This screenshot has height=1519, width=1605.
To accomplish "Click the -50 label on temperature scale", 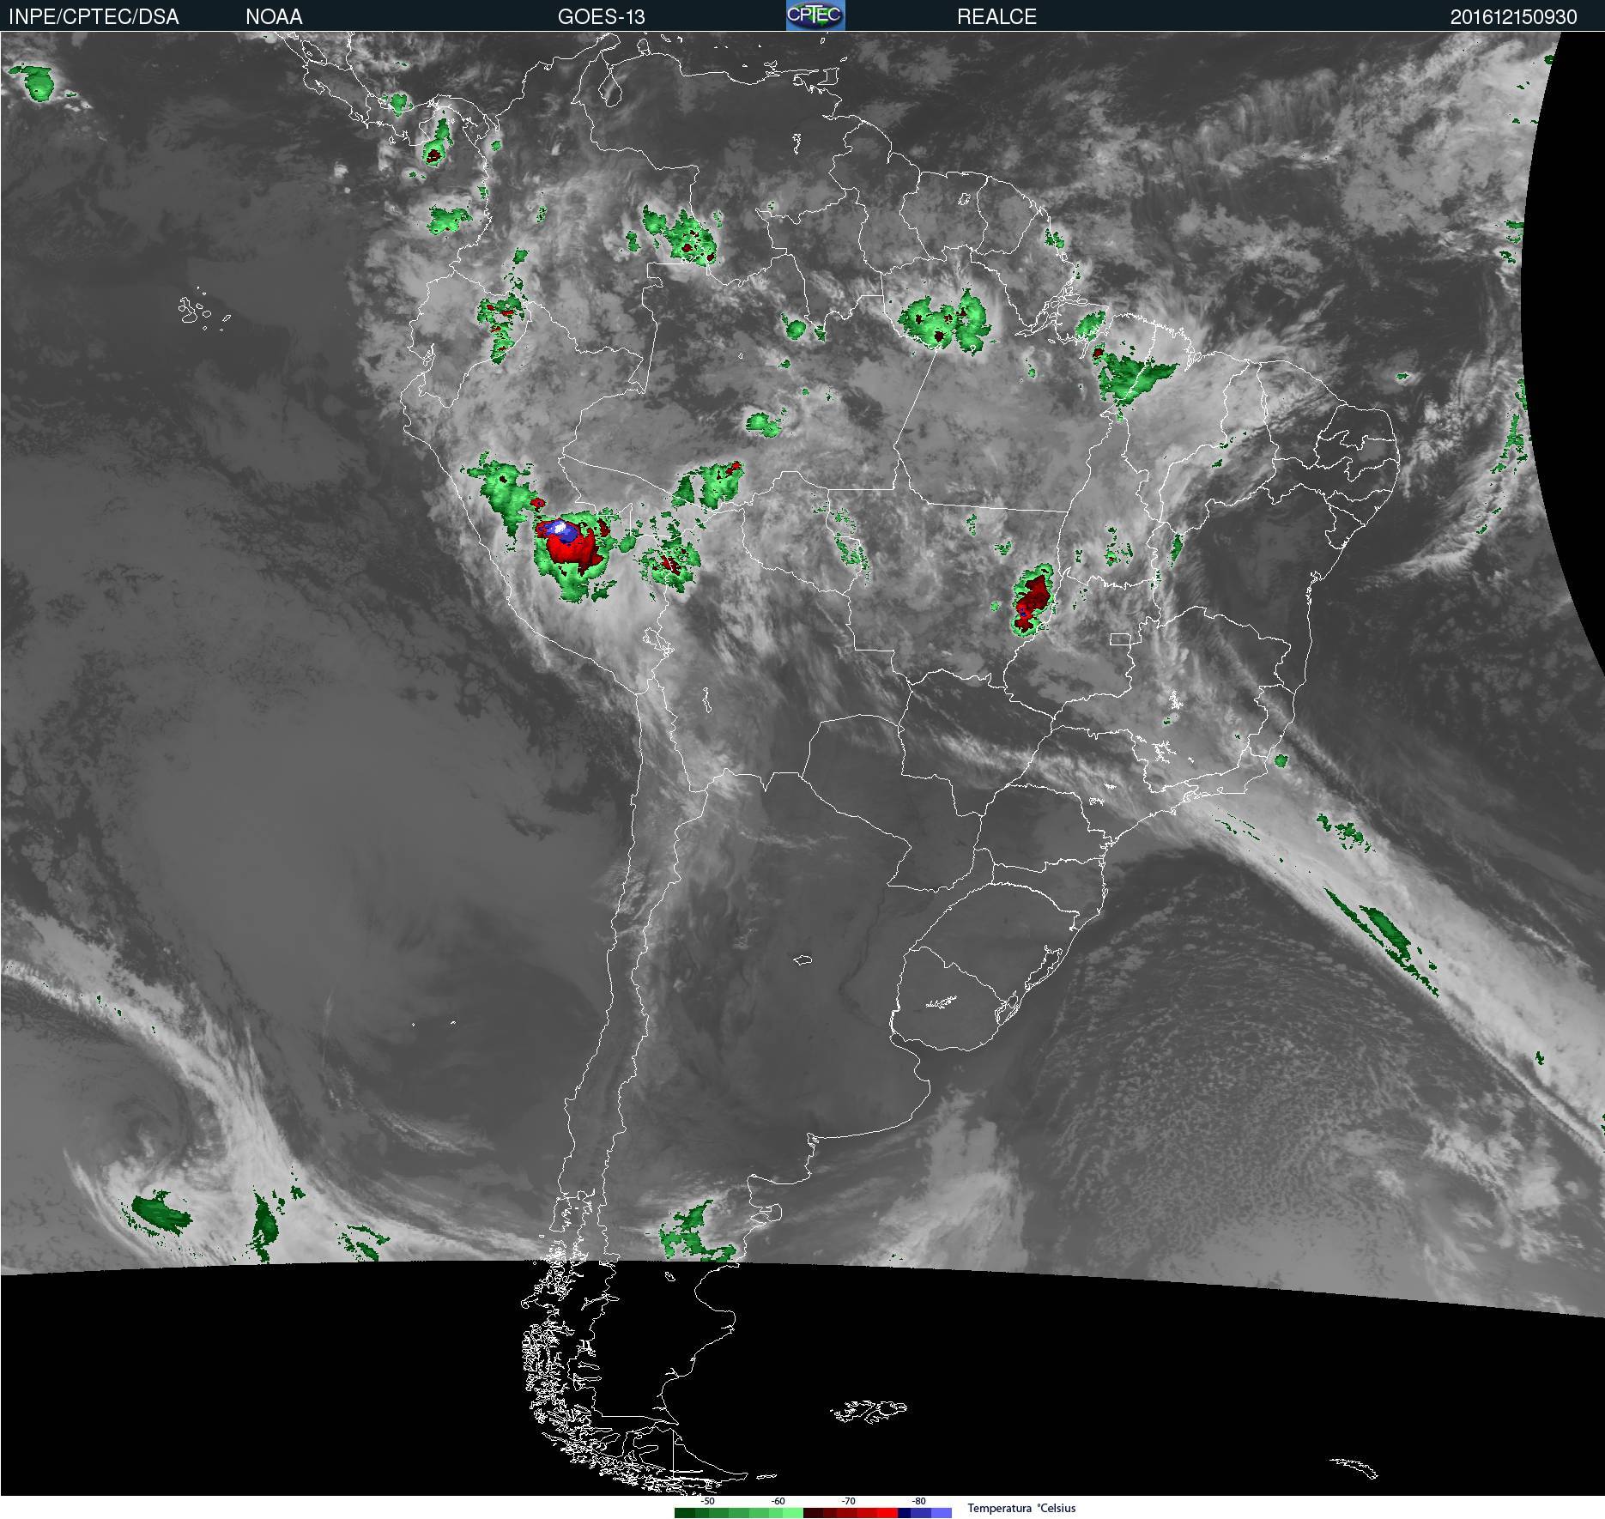I will click(x=707, y=1502).
